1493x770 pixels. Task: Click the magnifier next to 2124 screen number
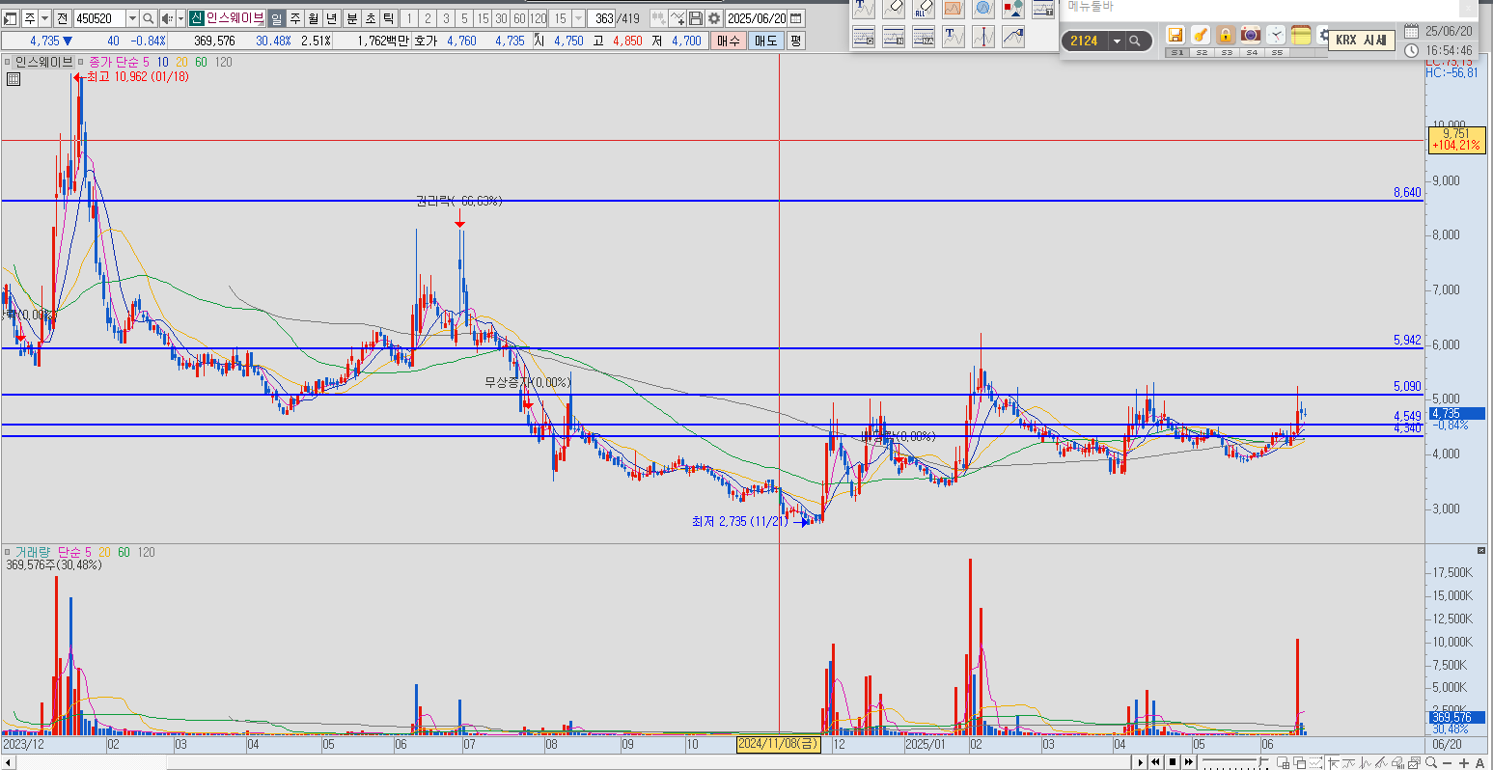pos(1135,41)
